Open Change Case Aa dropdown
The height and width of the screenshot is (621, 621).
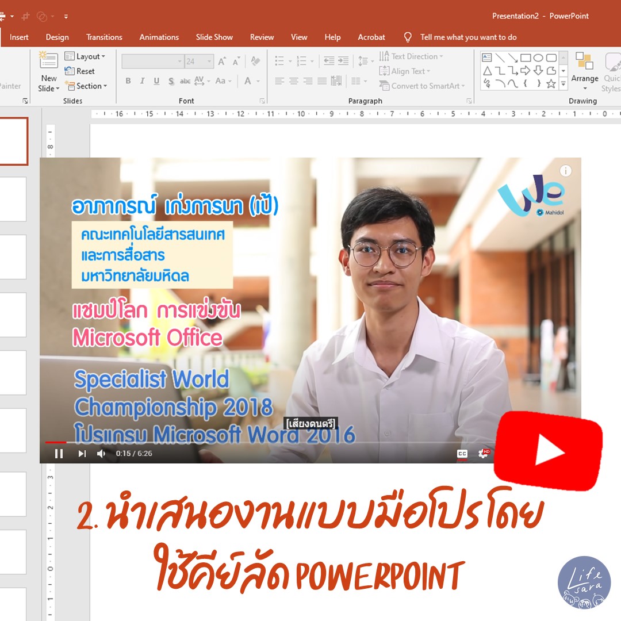223,81
